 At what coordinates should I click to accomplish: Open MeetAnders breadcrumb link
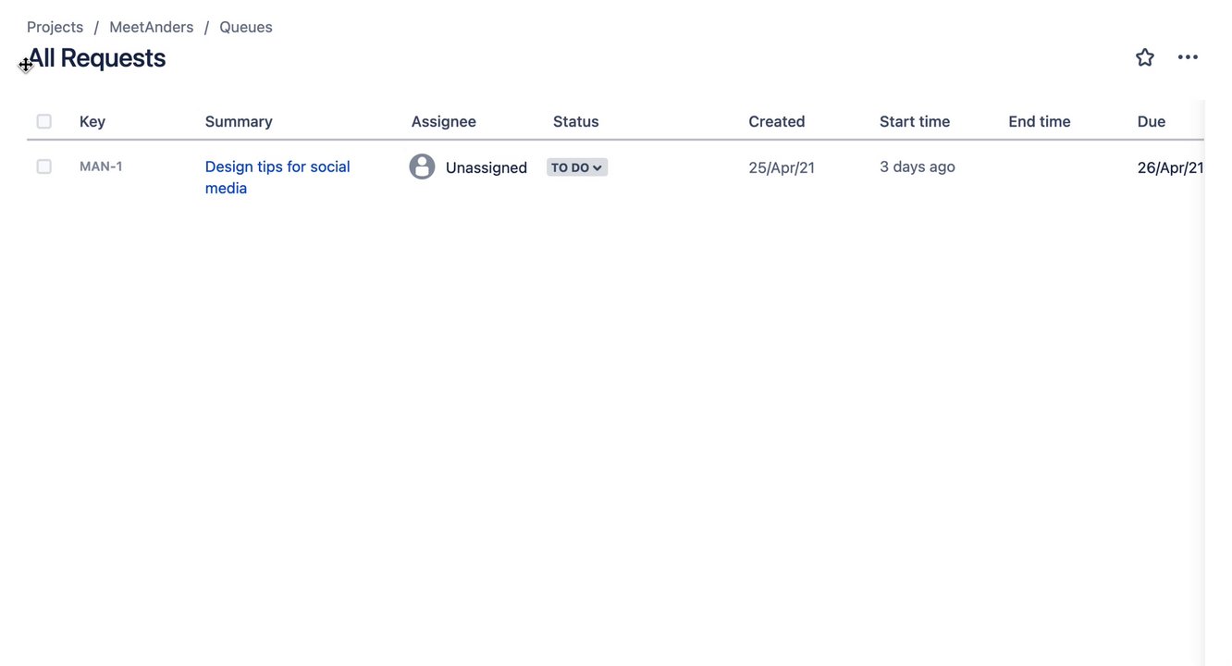152,27
